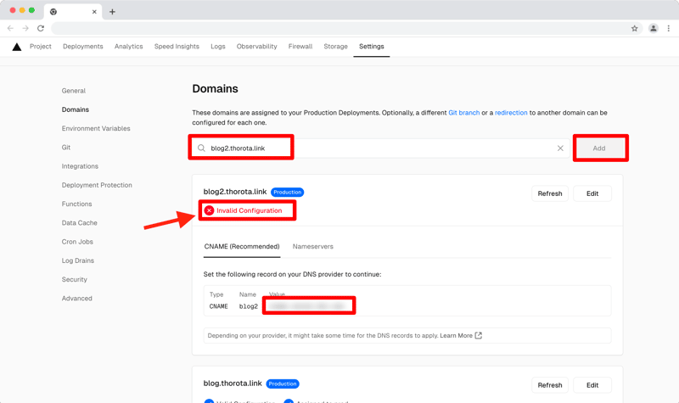The height and width of the screenshot is (403, 679).
Task: Open Log Drains settings
Action: 77,260
